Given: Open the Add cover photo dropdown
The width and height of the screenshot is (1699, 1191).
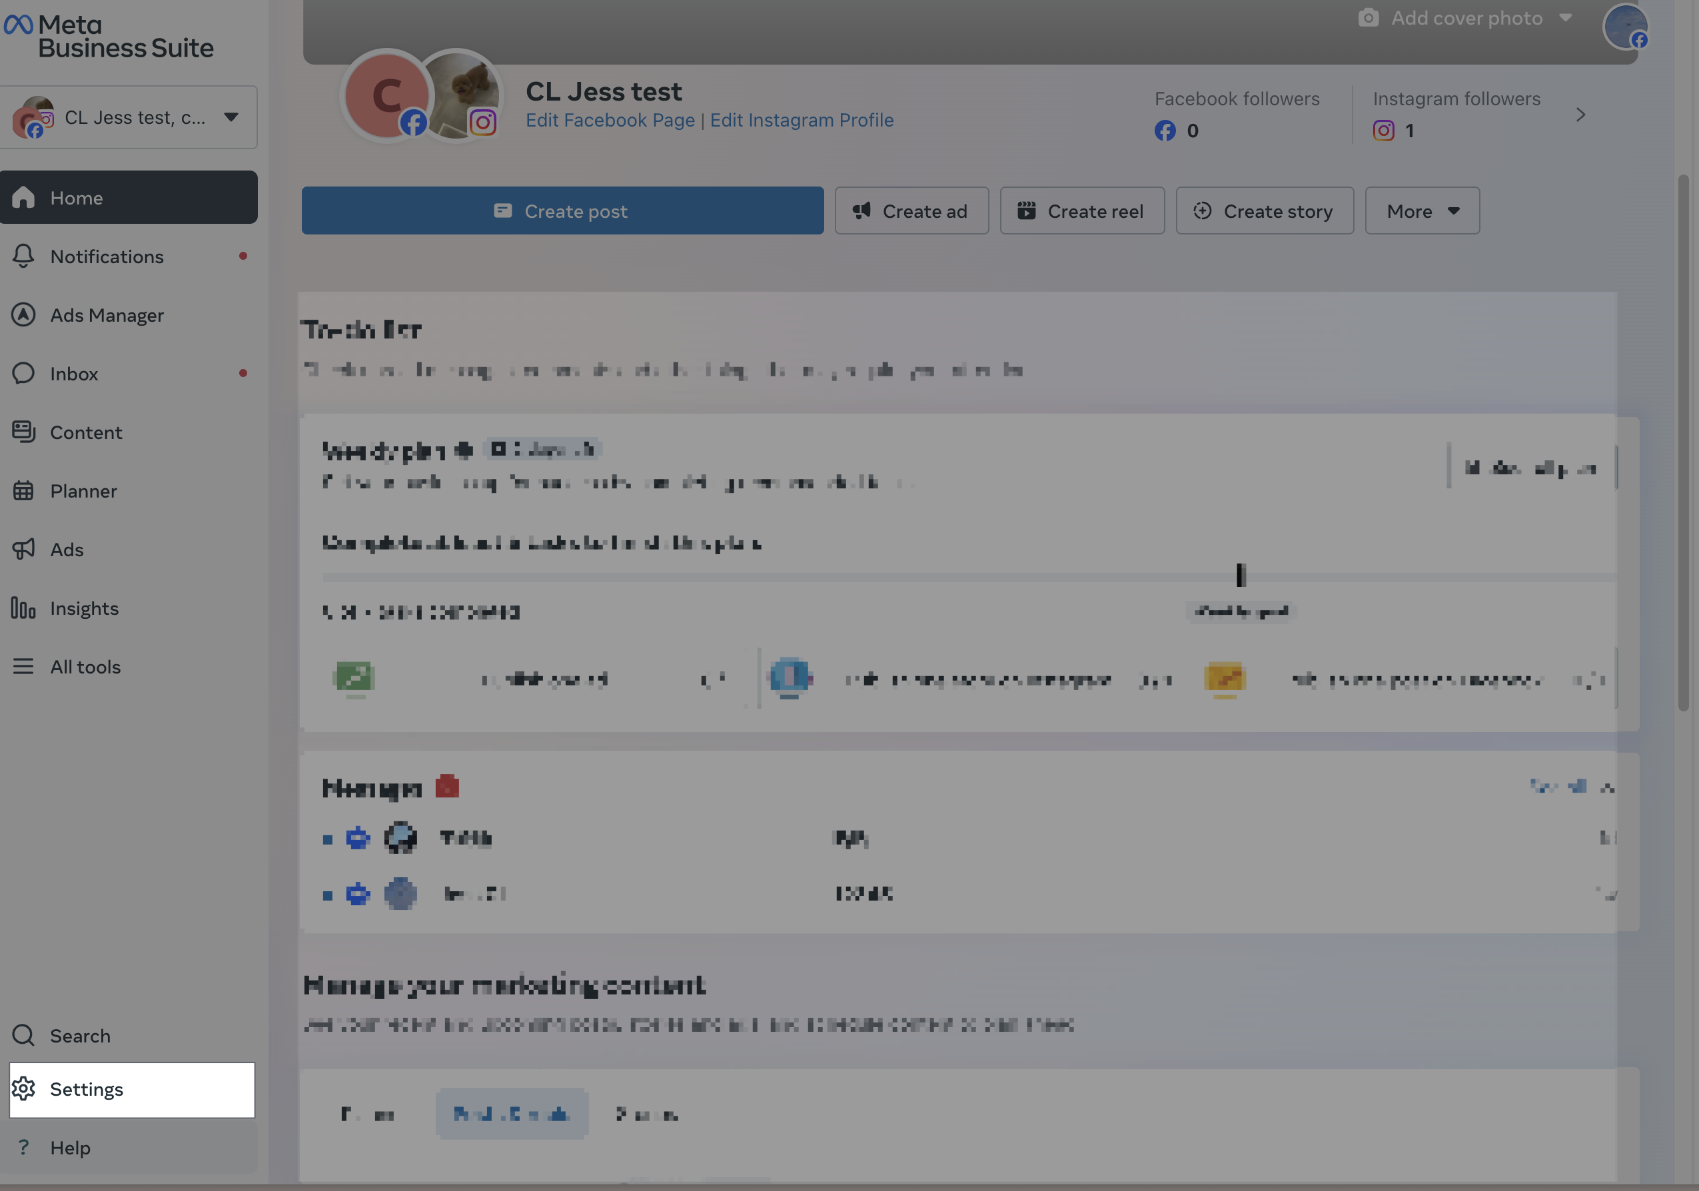Looking at the screenshot, I should 1465,18.
